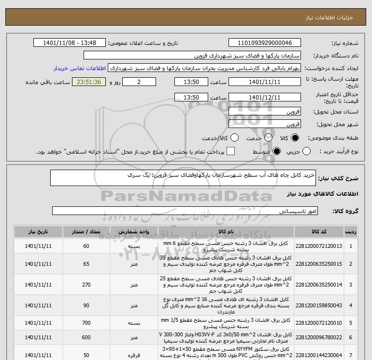Click the کد کالا column header
372x360 pixels.
click(319, 232)
